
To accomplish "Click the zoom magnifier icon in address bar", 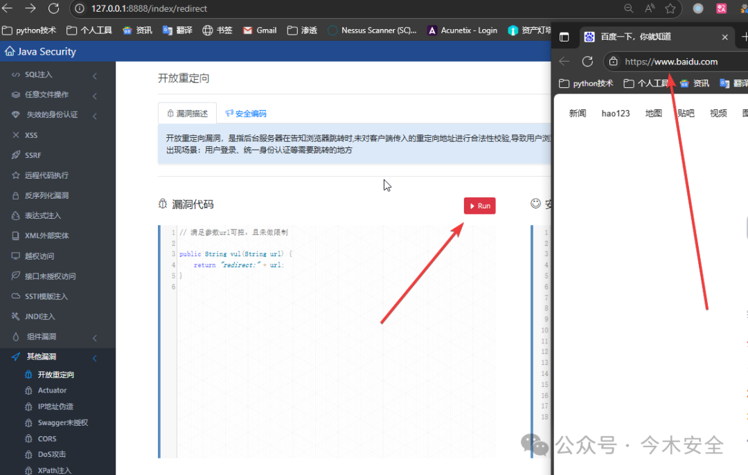I will (x=628, y=8).
